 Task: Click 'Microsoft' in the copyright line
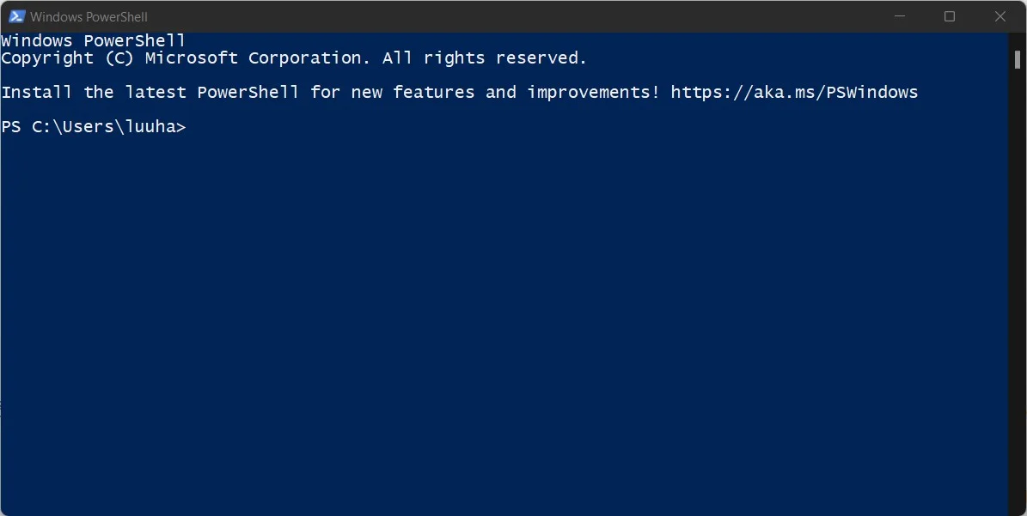(x=192, y=58)
